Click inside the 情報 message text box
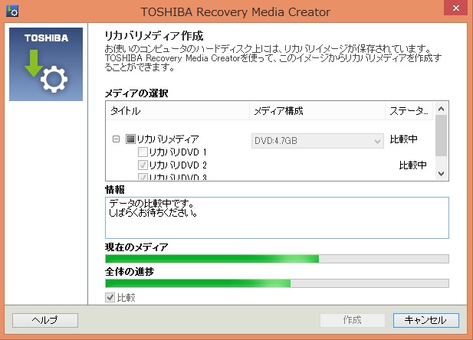Image resolution: width=473 pixels, height=340 pixels. (x=276, y=217)
